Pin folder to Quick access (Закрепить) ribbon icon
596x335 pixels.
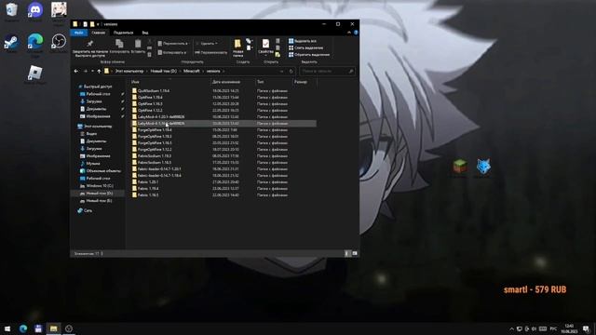[90, 44]
